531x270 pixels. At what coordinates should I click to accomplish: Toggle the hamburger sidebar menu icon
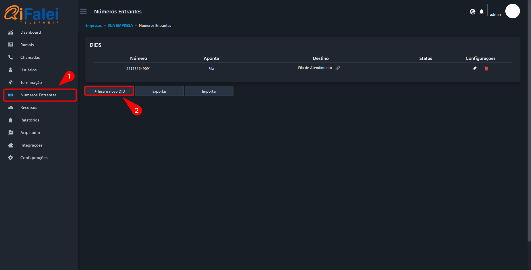(x=83, y=11)
